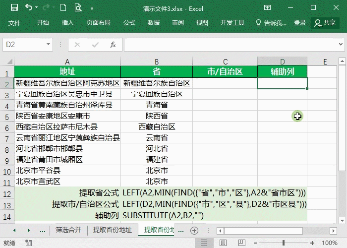Screen dimensions: 347x248
Task: Click vertical scrollbar up arrow
Action: (x=342, y=61)
